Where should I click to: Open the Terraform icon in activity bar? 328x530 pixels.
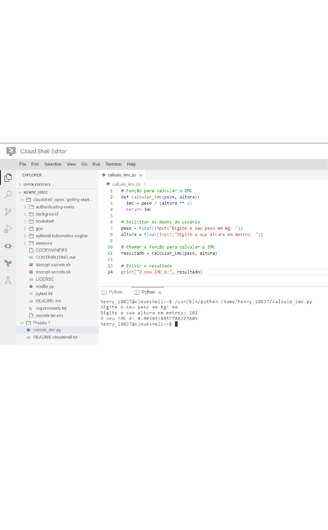click(x=8, y=263)
